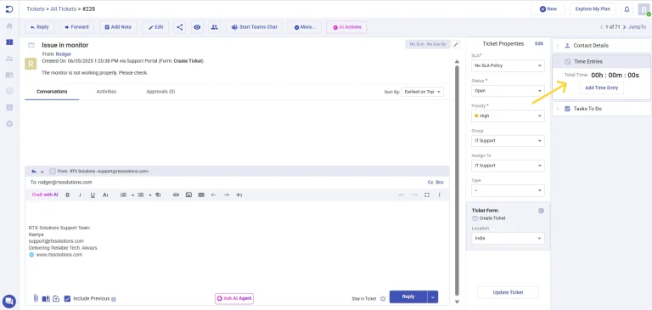Click the blue Reply send button

(x=408, y=296)
